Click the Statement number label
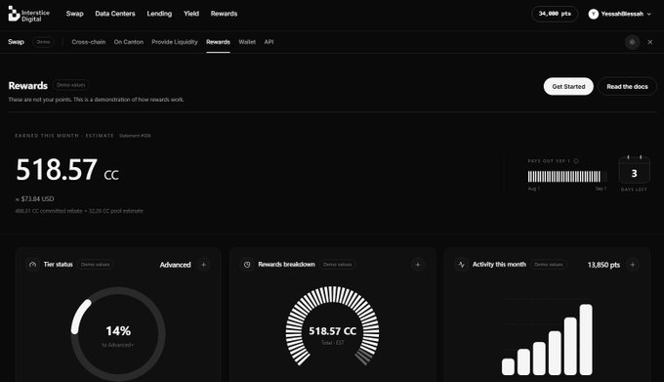The width and height of the screenshot is (664, 382). (135, 136)
